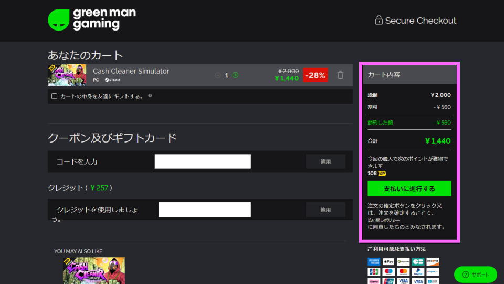
Task: Apply the coupon code with 適用 button
Action: pyautogui.click(x=325, y=161)
